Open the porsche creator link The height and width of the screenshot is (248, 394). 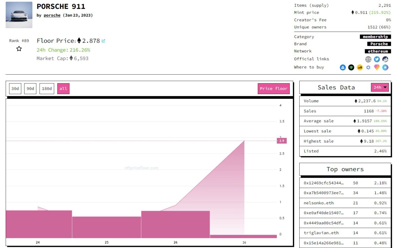[52, 15]
